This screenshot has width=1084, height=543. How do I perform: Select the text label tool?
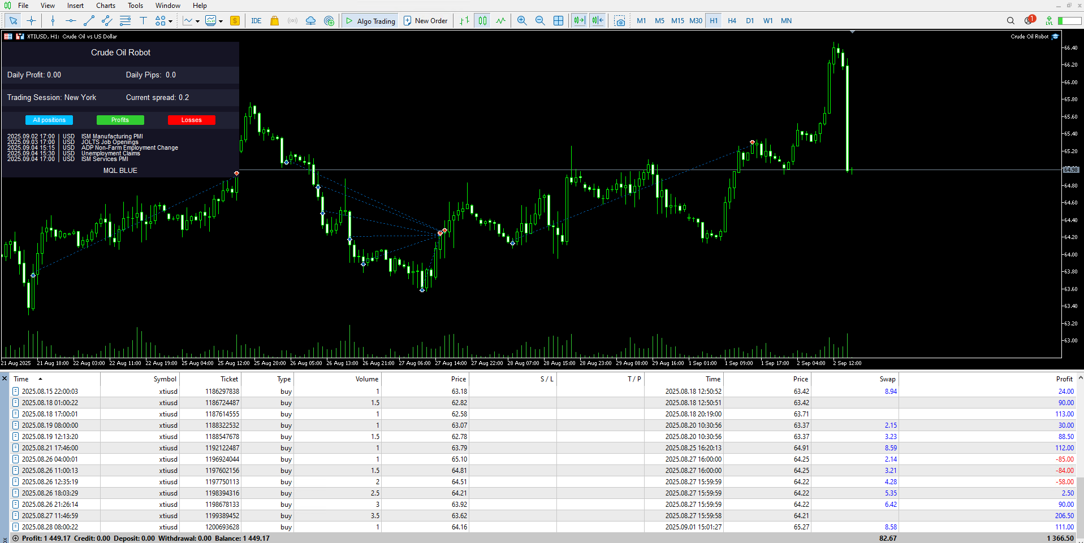pos(143,21)
